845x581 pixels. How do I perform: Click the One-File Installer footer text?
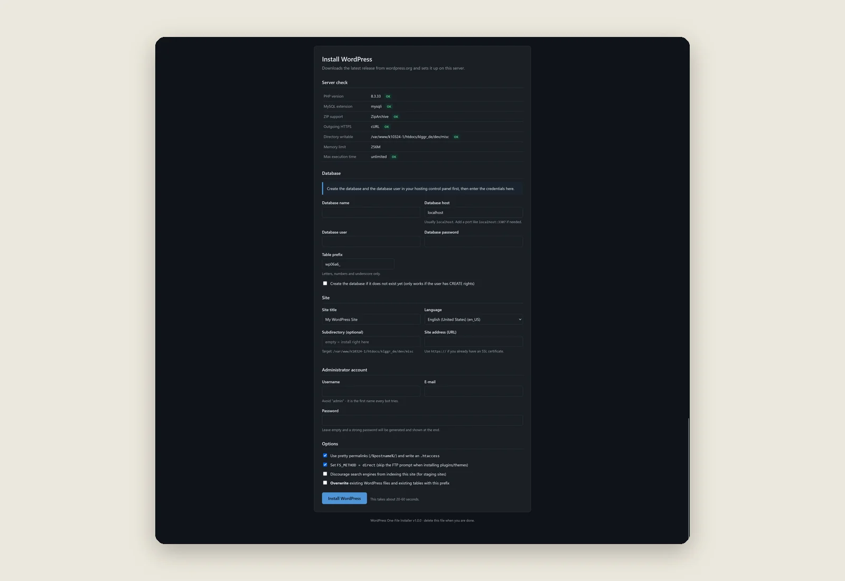(x=422, y=520)
